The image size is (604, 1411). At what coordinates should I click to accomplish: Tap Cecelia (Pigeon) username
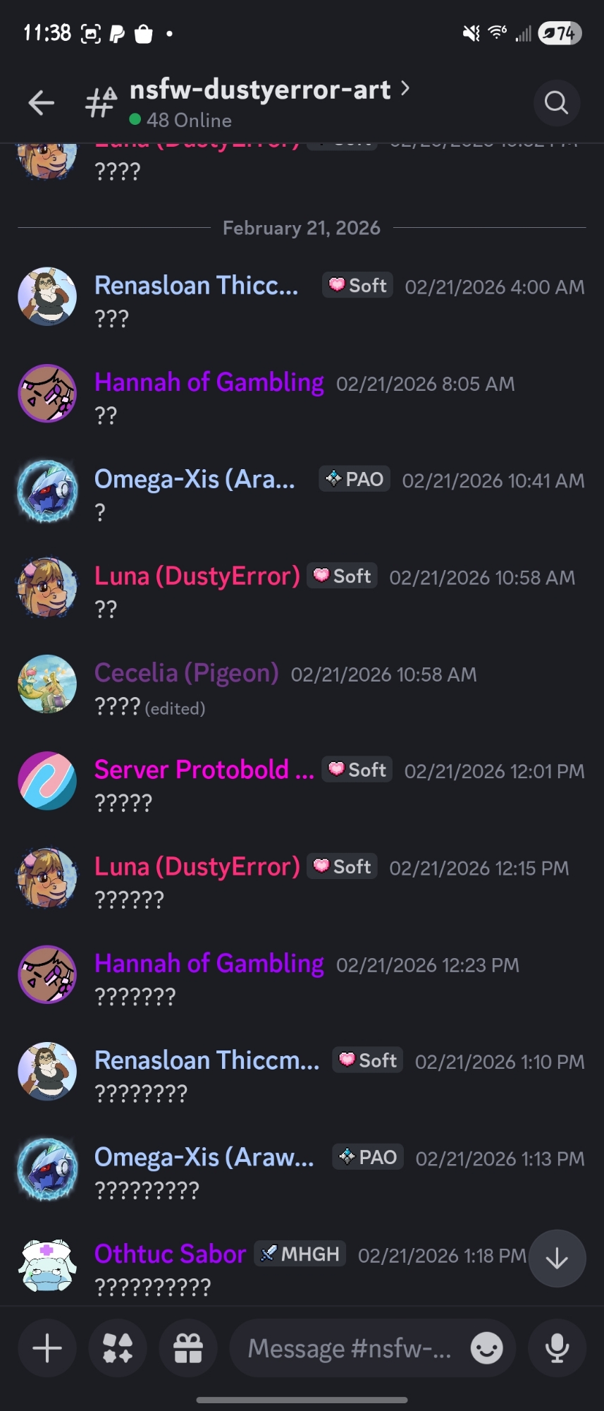tap(187, 672)
